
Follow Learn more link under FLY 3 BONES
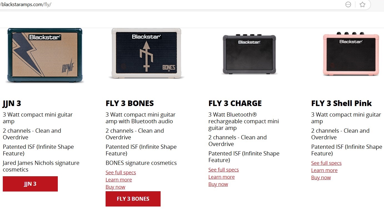pyautogui.click(x=119, y=180)
